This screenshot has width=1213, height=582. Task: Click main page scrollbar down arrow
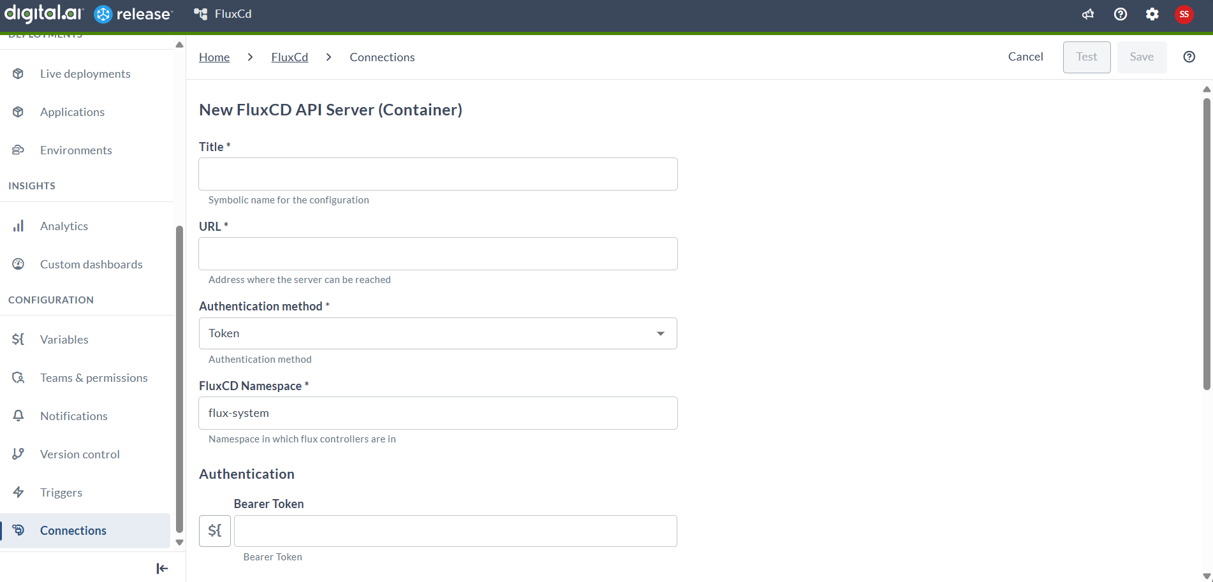1207,576
